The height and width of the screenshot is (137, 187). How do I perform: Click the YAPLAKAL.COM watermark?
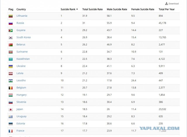pos(160,129)
